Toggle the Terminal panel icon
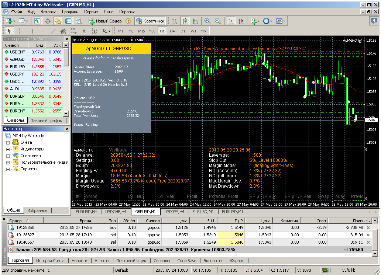 point(68,21)
